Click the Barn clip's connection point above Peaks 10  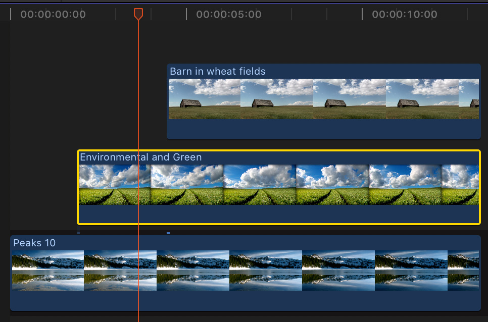coord(168,233)
